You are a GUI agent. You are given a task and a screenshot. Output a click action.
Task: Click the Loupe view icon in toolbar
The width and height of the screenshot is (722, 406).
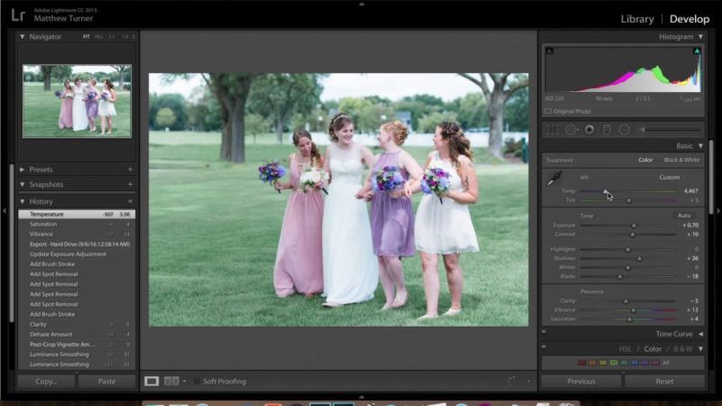click(152, 382)
